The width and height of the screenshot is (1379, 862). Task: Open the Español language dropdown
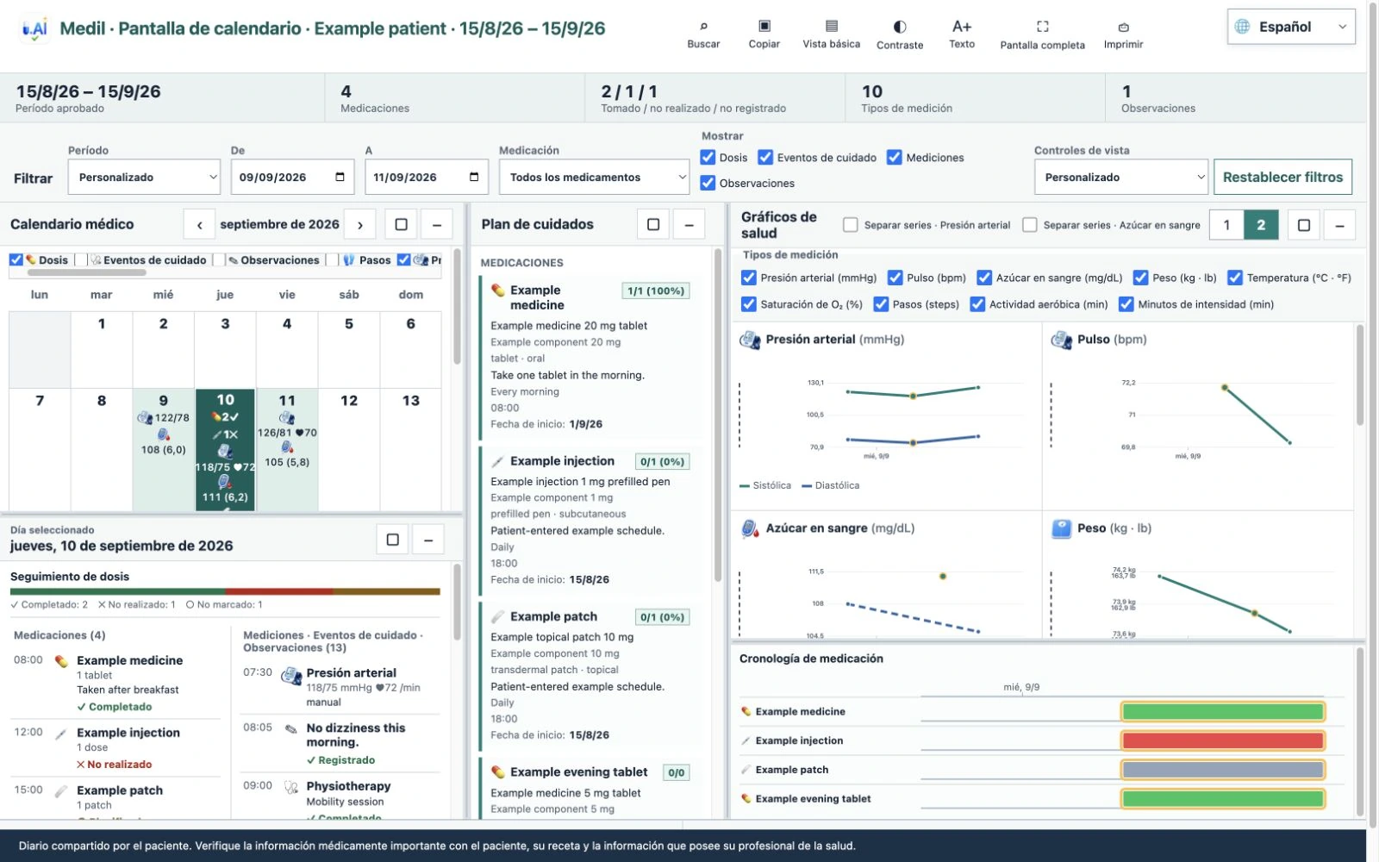(1291, 27)
